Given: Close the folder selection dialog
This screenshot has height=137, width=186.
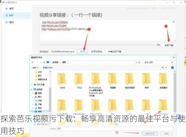Looking at the screenshot, I should [x=174, y=57].
